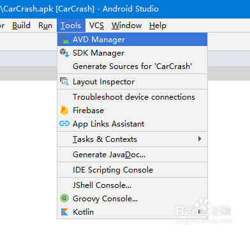
Task: Launch JShell Console... entry
Action: click(x=132, y=185)
